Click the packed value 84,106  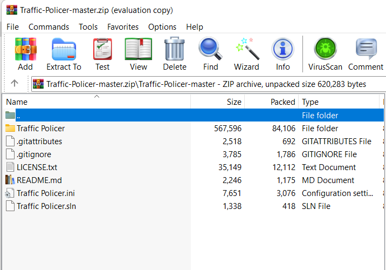[x=284, y=128]
